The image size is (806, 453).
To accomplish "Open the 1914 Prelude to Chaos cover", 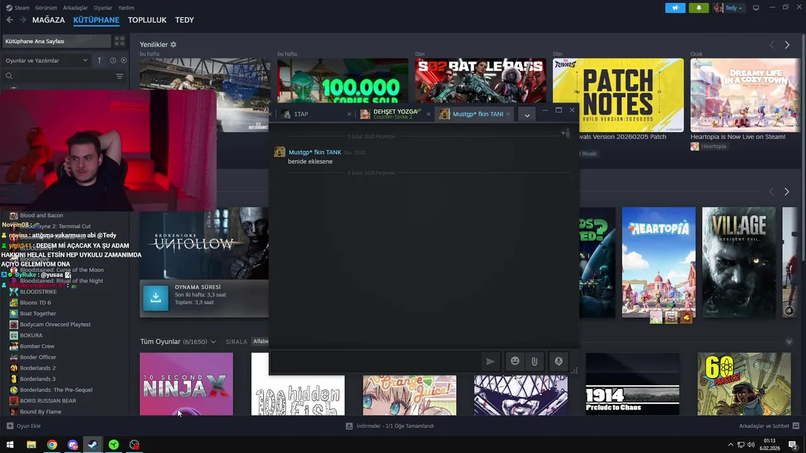I will click(x=632, y=384).
